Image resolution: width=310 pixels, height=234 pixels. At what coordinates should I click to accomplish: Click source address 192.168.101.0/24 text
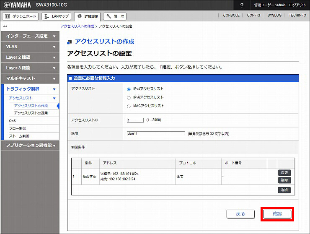tap(126, 174)
